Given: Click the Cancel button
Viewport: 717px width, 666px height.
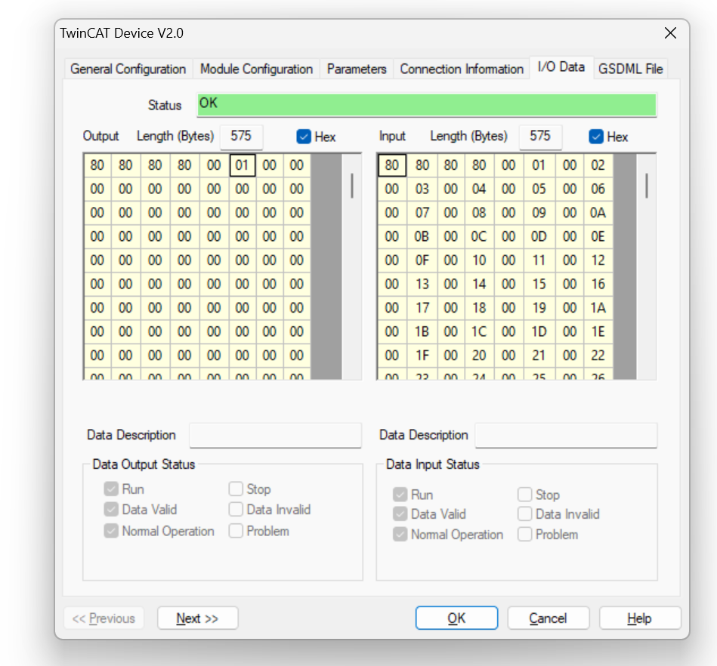Looking at the screenshot, I should pos(548,618).
